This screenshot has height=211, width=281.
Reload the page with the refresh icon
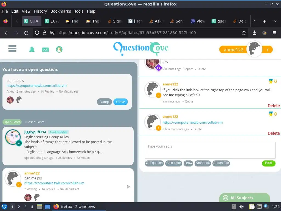[26, 33]
